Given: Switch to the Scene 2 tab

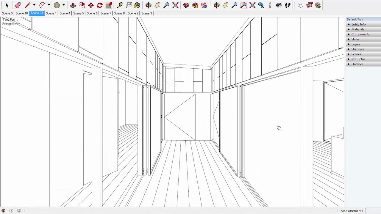Looking at the screenshot, I should click(x=133, y=13).
